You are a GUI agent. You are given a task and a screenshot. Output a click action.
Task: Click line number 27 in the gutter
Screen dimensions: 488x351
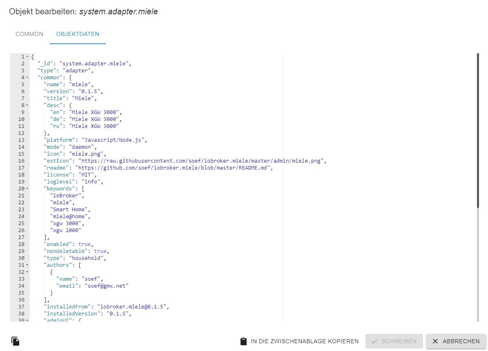tap(21, 237)
